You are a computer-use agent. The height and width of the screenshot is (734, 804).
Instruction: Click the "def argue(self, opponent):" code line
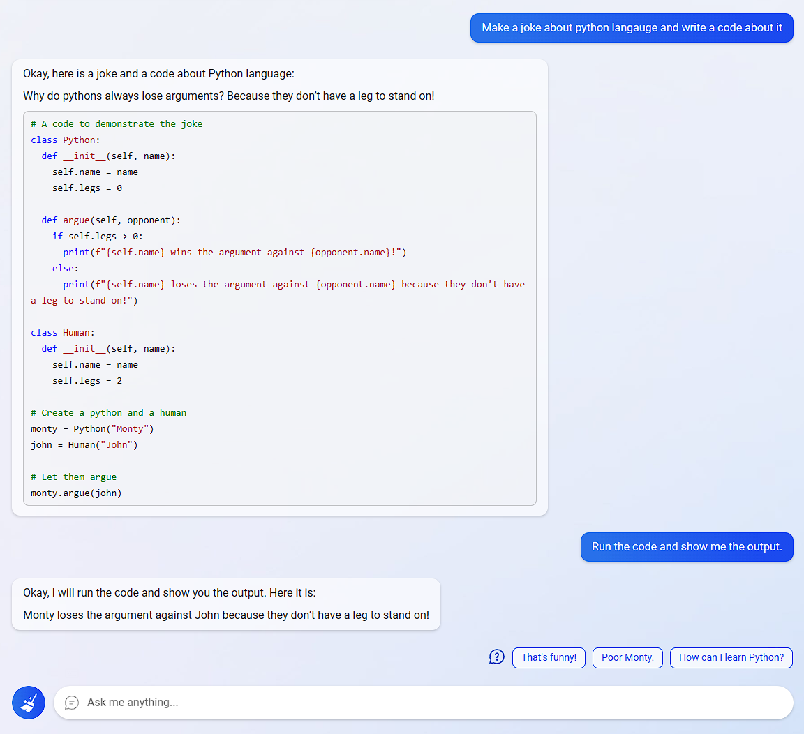tap(111, 220)
